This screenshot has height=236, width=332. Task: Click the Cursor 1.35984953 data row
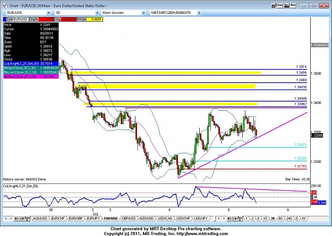(x=31, y=29)
